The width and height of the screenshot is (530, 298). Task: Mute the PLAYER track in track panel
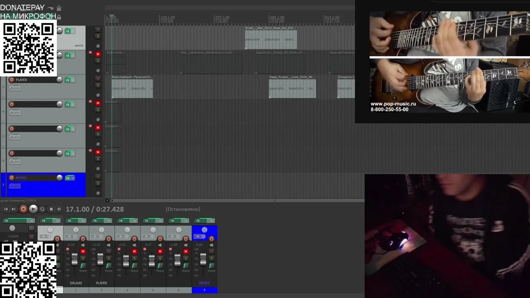tap(98, 79)
